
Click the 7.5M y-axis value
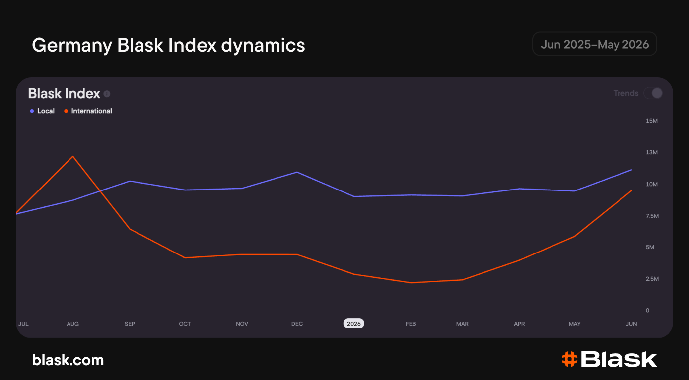(652, 216)
